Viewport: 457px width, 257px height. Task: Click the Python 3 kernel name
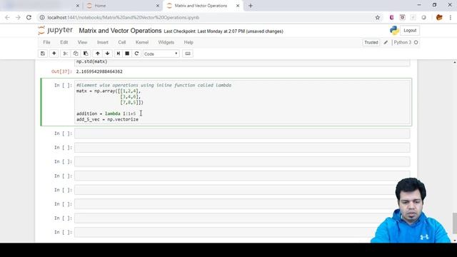click(x=403, y=43)
